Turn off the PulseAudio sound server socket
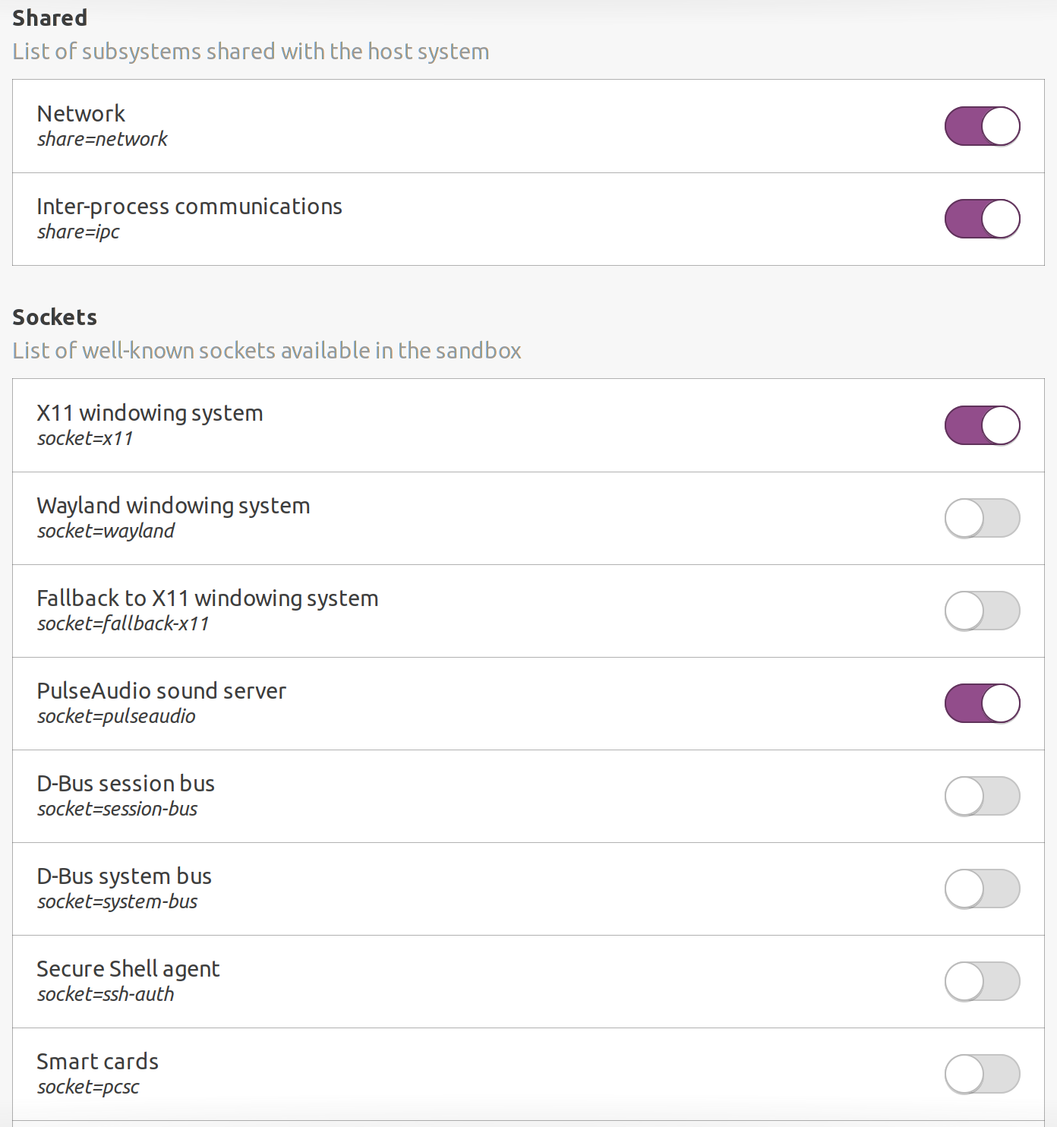Image resolution: width=1057 pixels, height=1127 pixels. point(982,702)
